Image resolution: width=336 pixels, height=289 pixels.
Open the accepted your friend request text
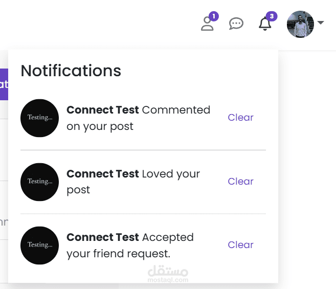(x=130, y=246)
